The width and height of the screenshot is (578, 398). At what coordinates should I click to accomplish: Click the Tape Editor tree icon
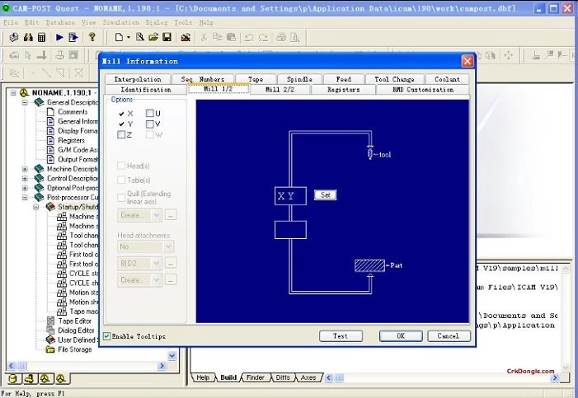[x=51, y=321]
